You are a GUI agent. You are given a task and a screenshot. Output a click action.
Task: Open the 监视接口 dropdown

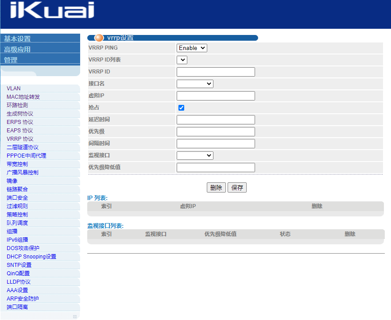click(x=195, y=155)
